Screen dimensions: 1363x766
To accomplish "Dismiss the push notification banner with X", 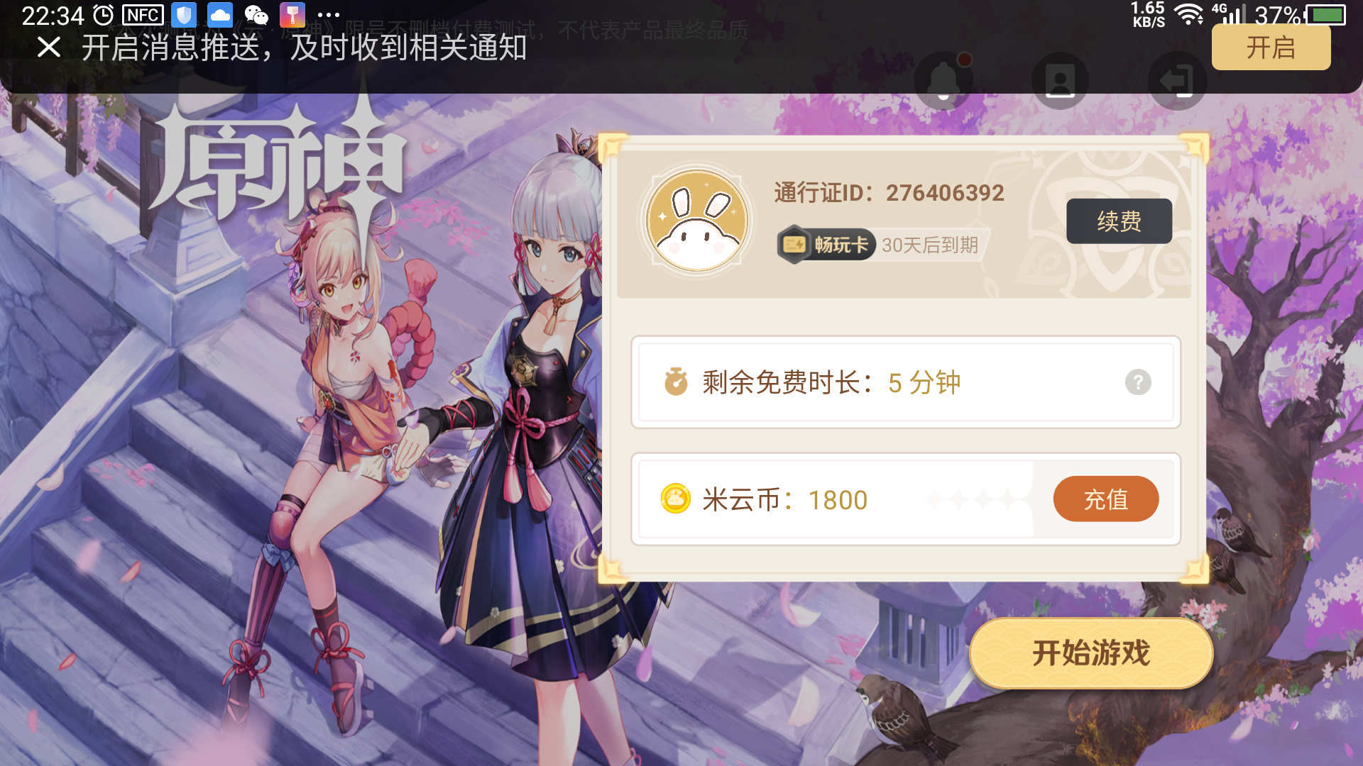I will pos(48,48).
